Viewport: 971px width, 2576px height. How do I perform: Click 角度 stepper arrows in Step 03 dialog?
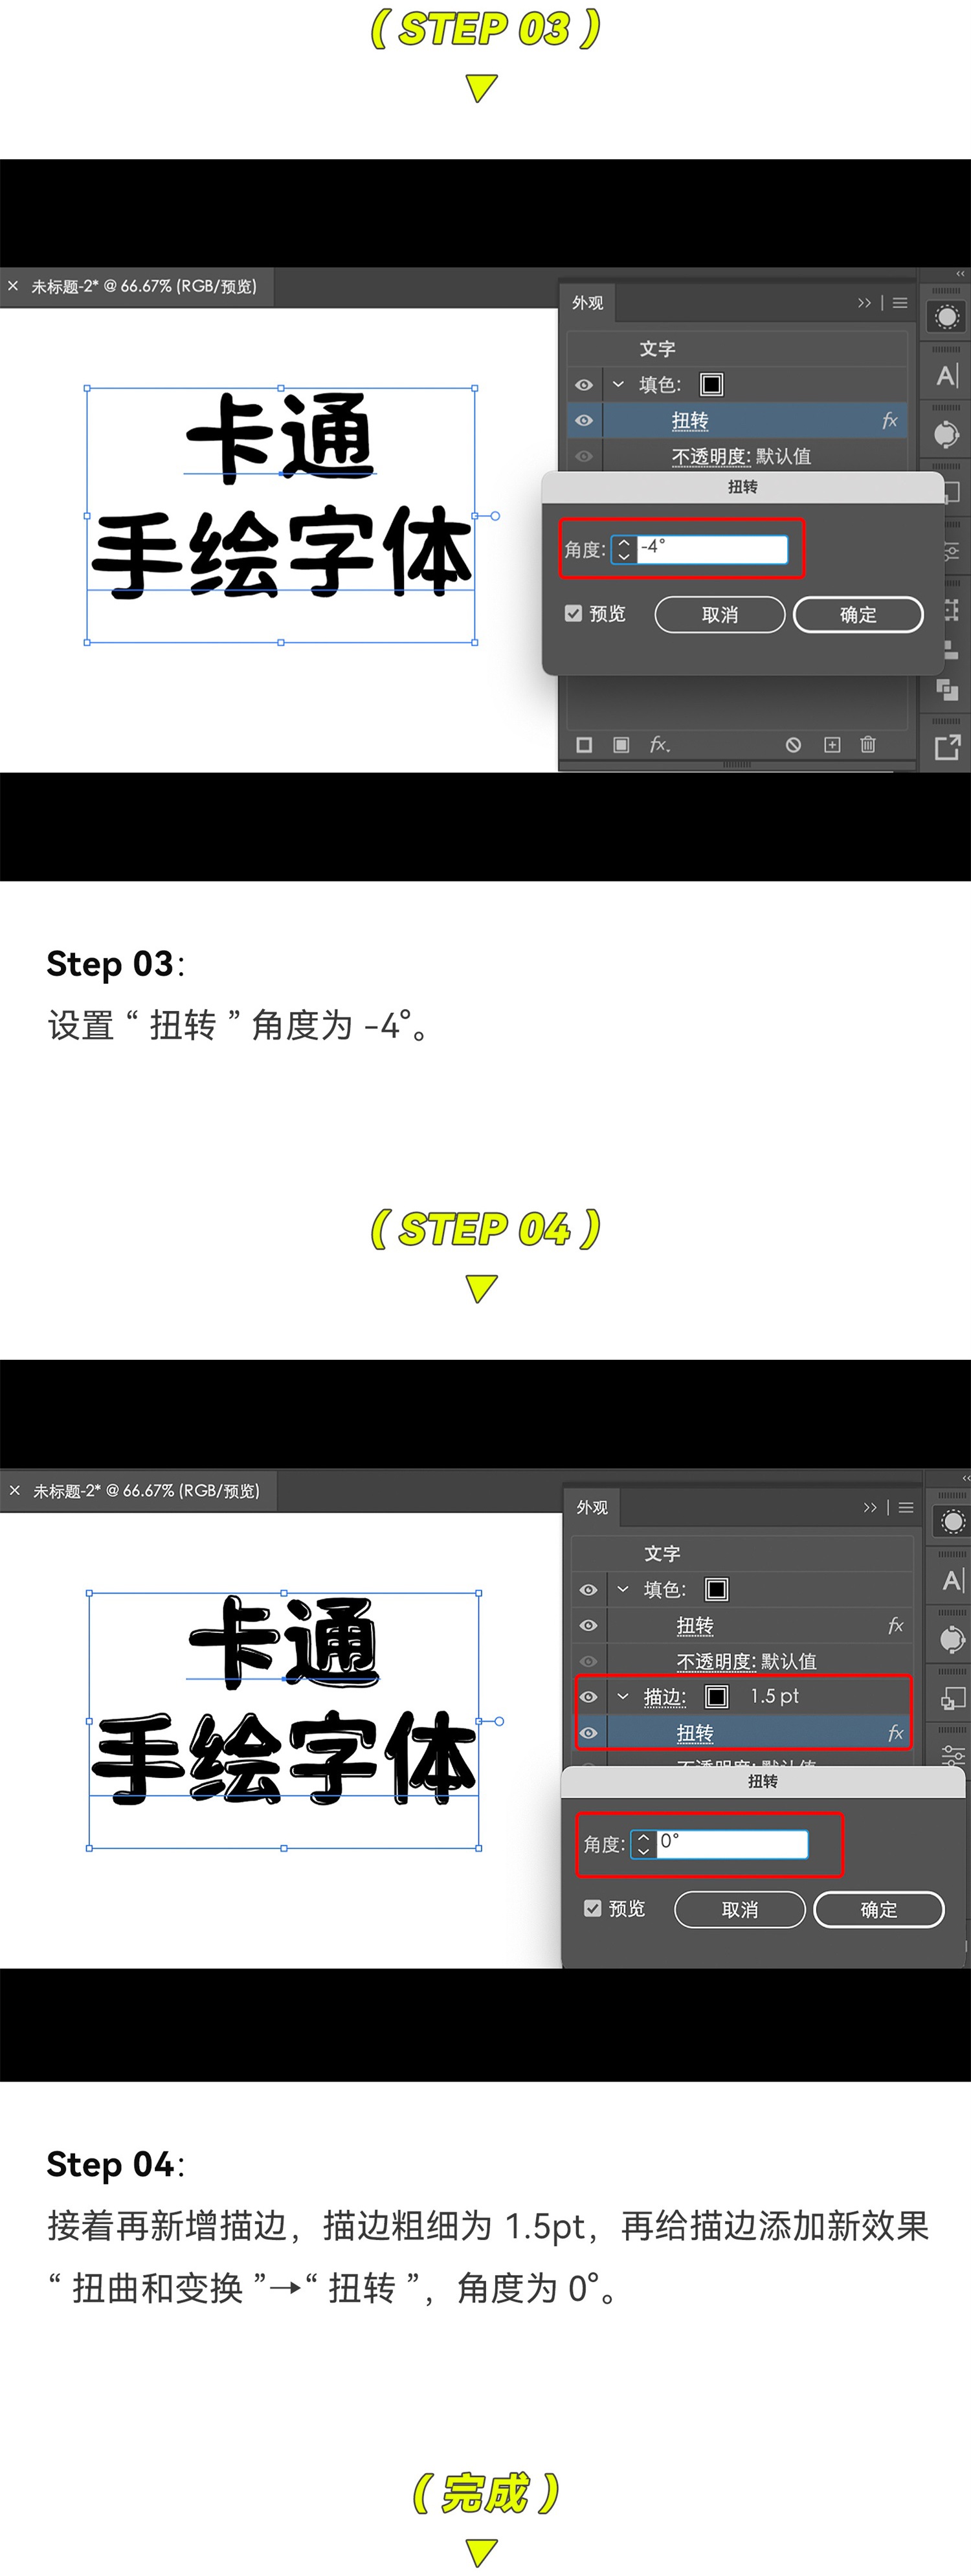tap(624, 550)
